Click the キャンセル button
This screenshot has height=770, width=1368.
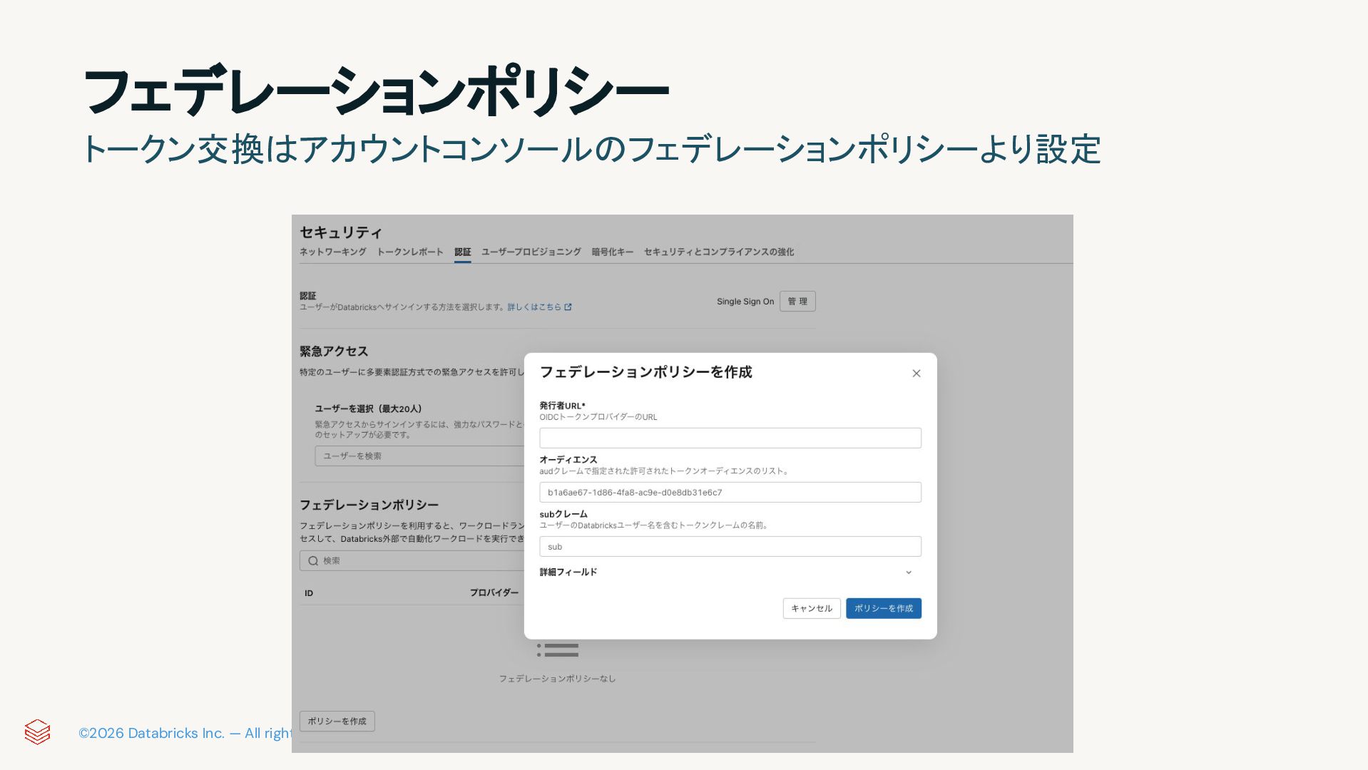[812, 608]
